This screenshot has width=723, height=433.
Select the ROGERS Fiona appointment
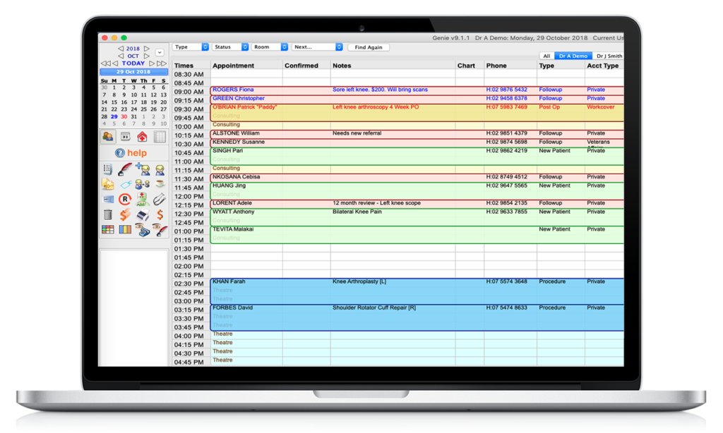(417, 90)
